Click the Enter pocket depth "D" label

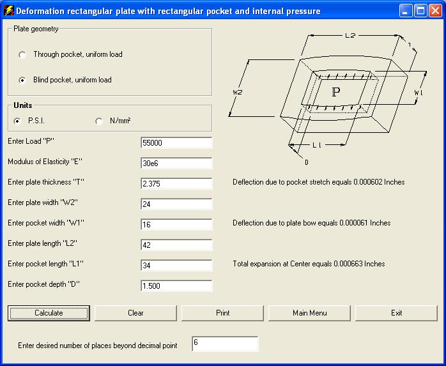click(x=44, y=284)
